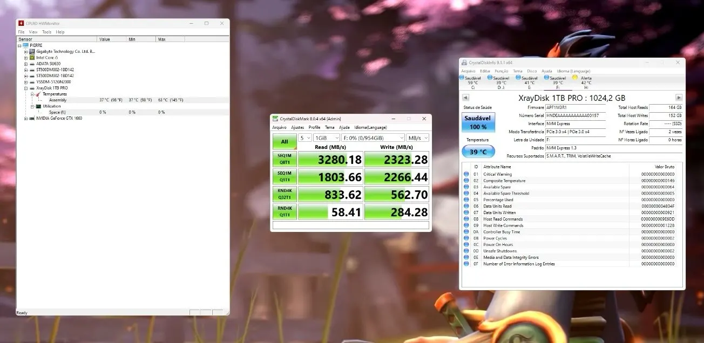Screen dimensions: 704x343
Task: Click the CrystalDiskMark title bar icon
Action: [276, 119]
